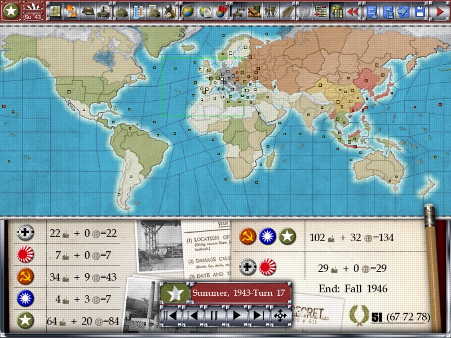The width and height of the screenshot is (451, 338).
Task: Click the infantry soldiers toolbar icon
Action: click(272, 11)
